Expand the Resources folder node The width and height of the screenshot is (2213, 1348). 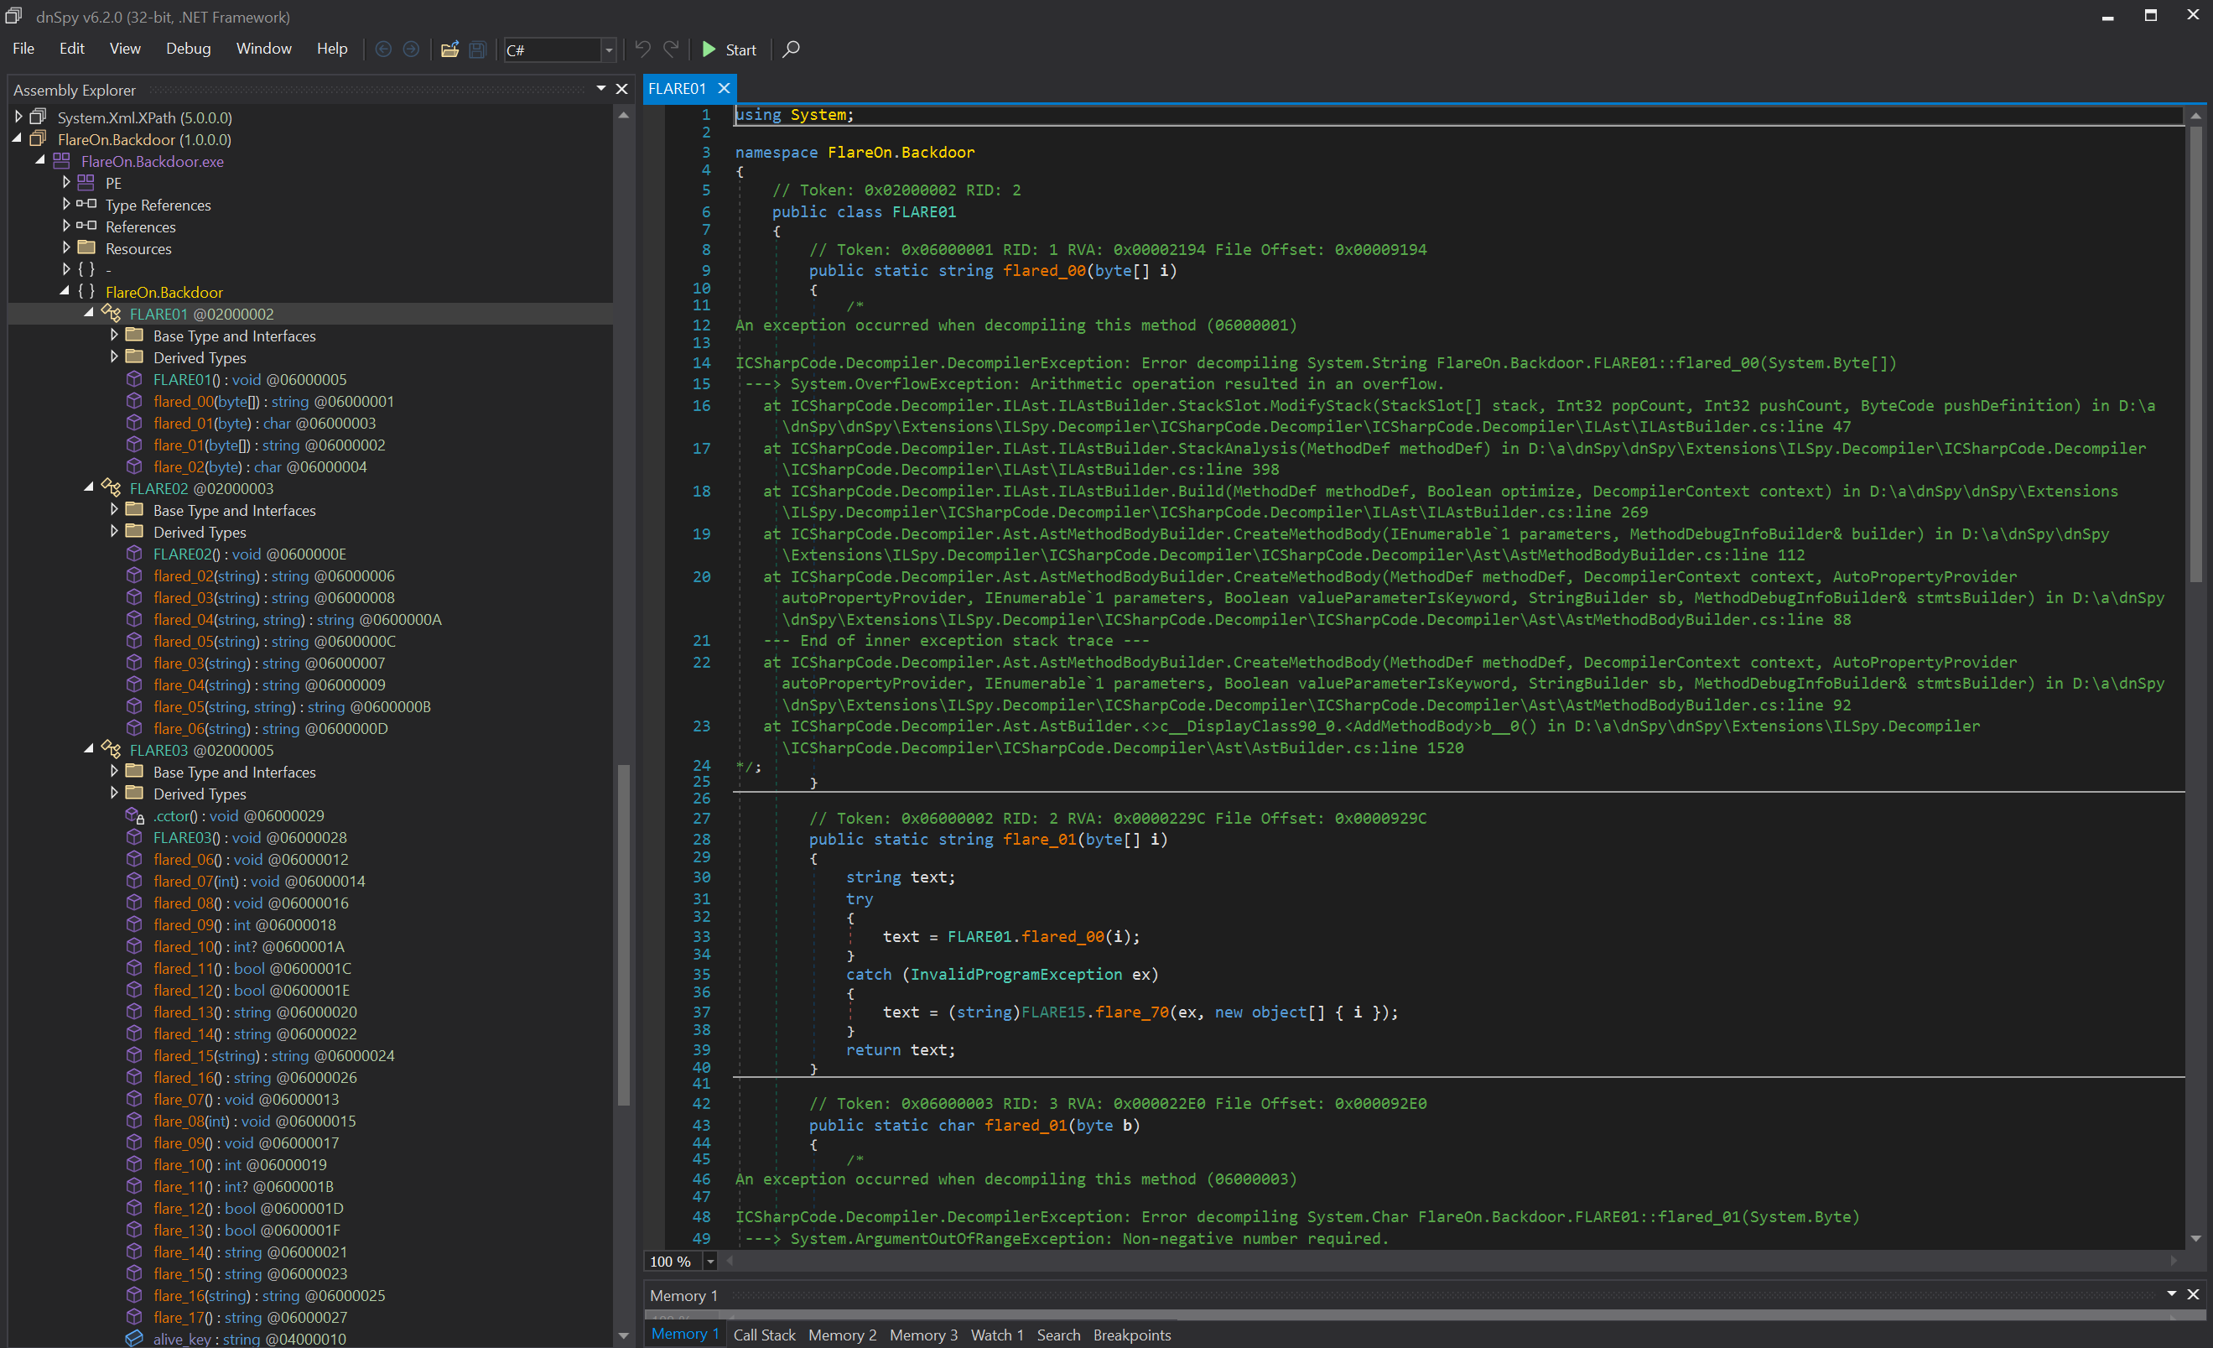(66, 248)
